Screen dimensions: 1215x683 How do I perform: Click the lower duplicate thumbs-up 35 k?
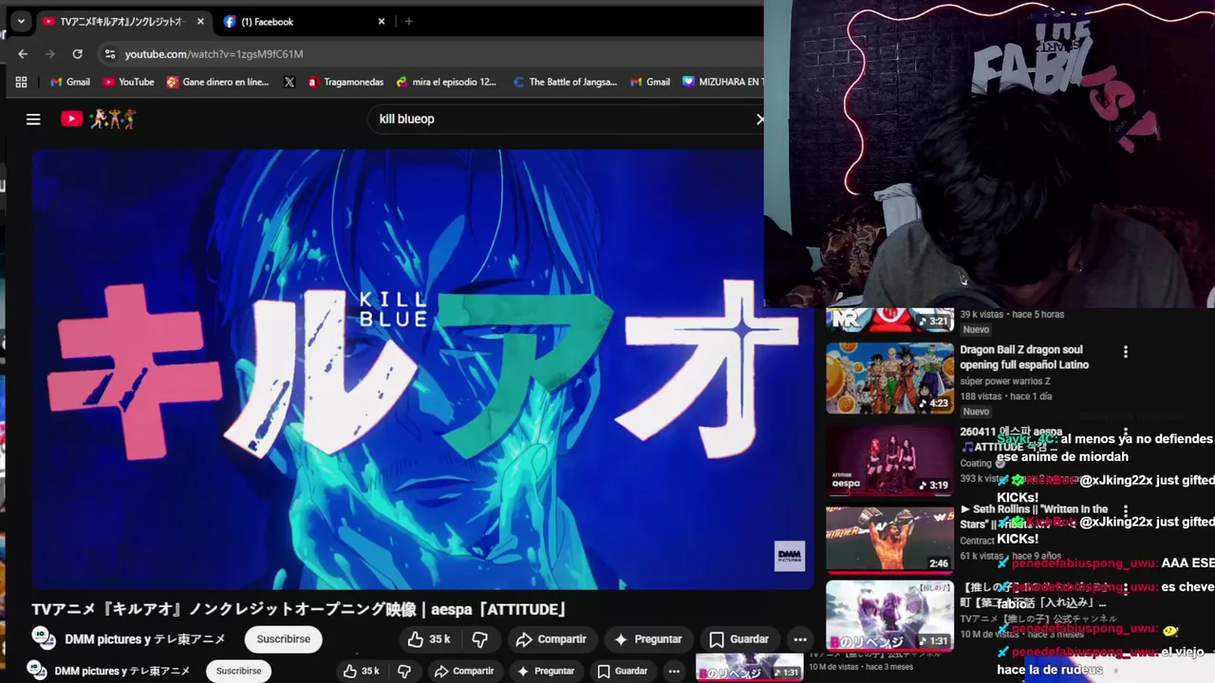[361, 671]
